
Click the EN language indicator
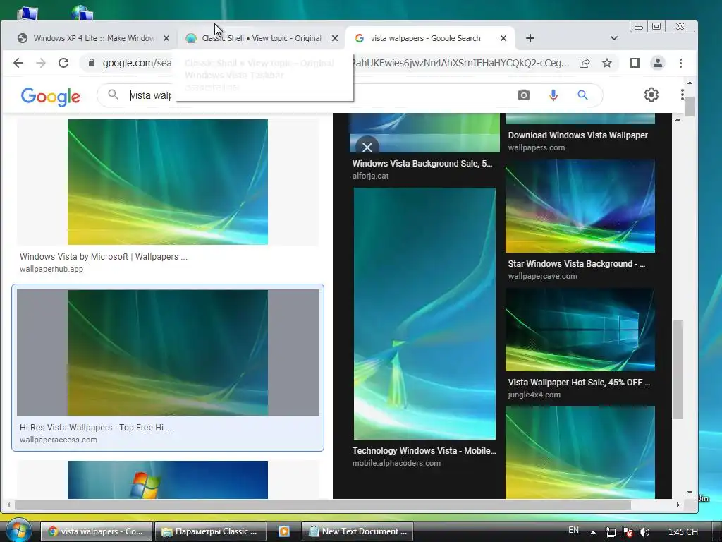pos(573,530)
